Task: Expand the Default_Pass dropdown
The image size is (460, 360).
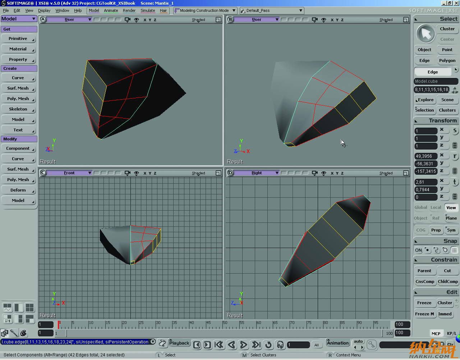Action: [x=301, y=10]
